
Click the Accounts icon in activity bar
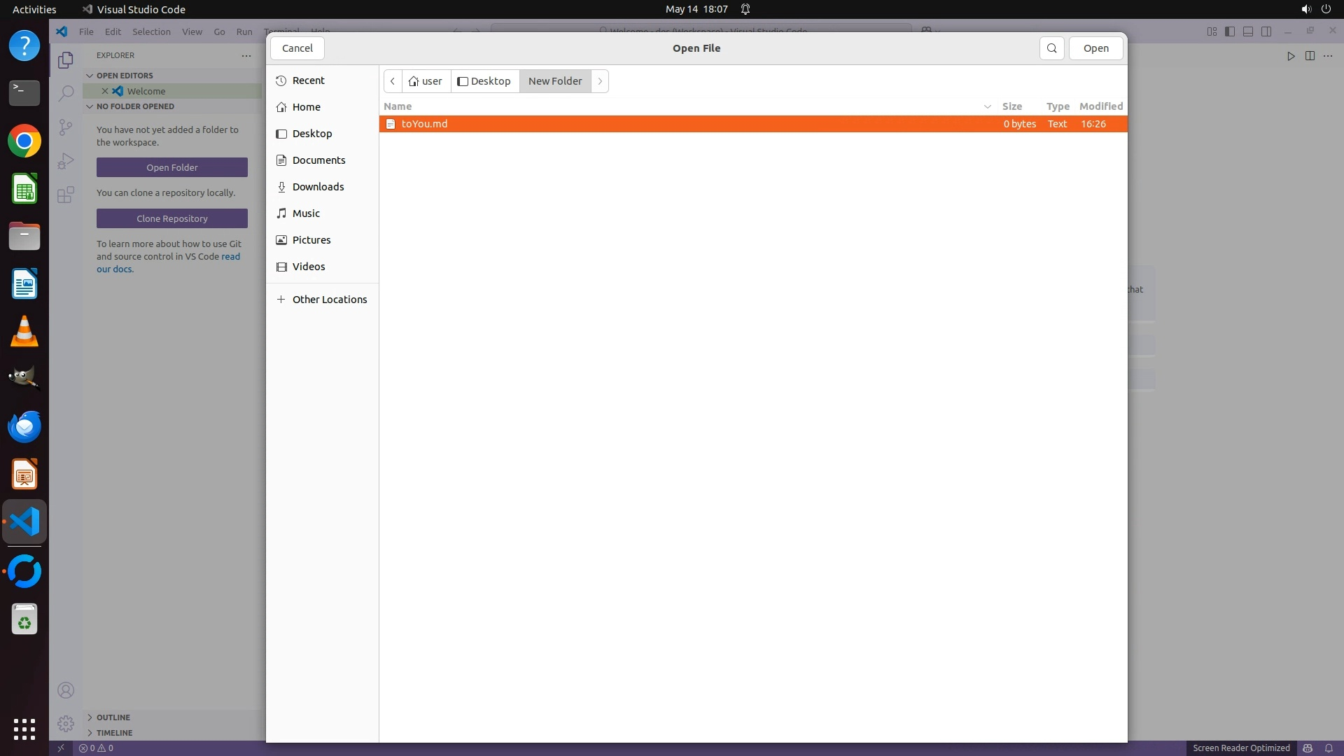click(66, 690)
